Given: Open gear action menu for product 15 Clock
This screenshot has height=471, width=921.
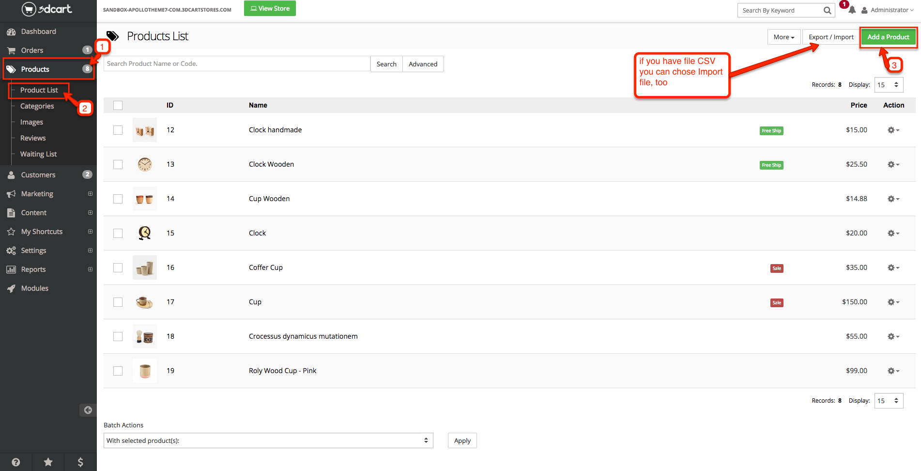Looking at the screenshot, I should (893, 233).
